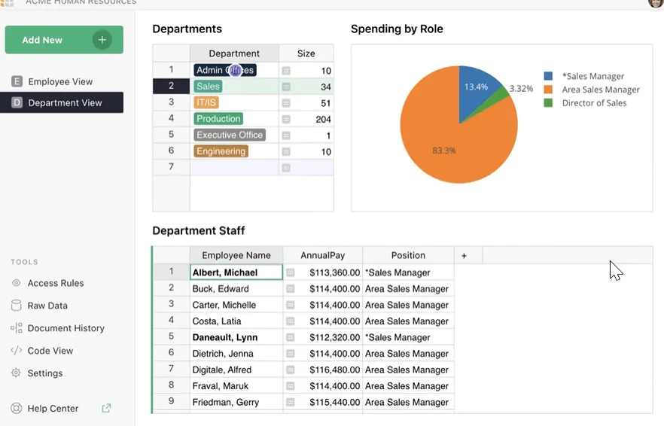Click the Document History icon

coord(16,328)
